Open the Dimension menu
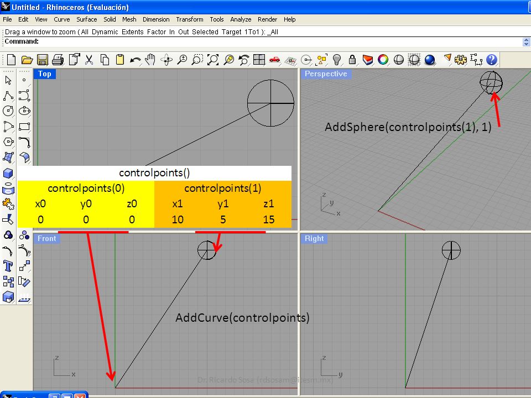 pyautogui.click(x=156, y=20)
